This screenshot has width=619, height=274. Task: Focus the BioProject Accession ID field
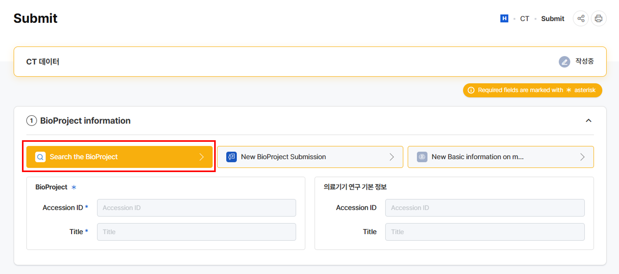point(196,208)
